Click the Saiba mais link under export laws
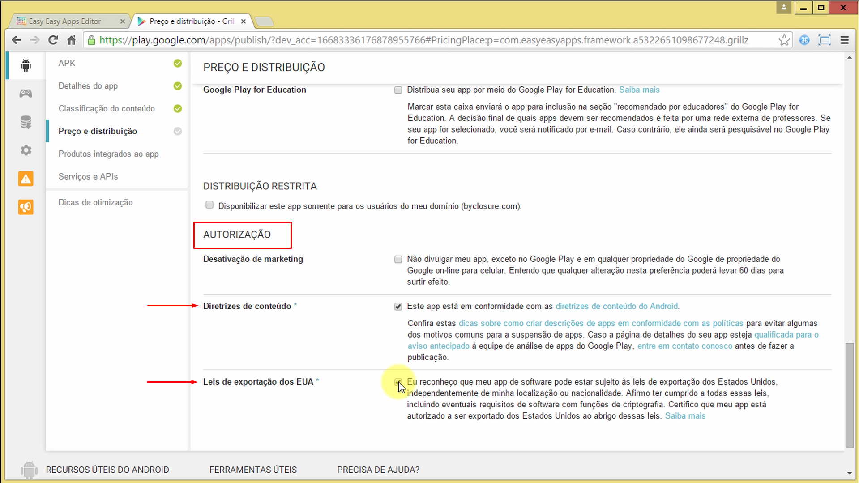 [x=685, y=415]
